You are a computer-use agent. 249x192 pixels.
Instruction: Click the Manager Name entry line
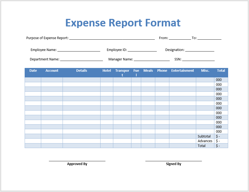pos(152,60)
